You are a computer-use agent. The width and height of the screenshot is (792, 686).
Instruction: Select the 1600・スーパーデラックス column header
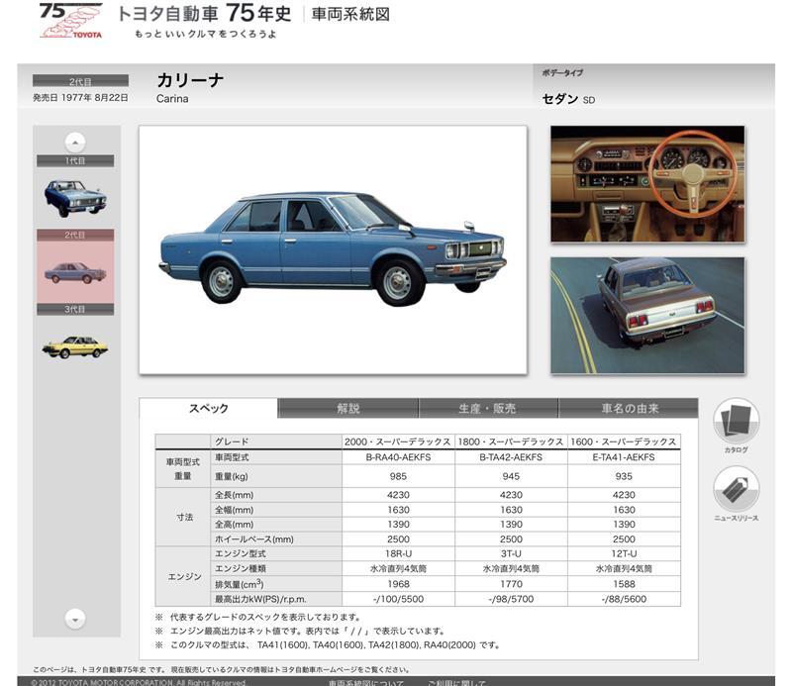coord(624,441)
